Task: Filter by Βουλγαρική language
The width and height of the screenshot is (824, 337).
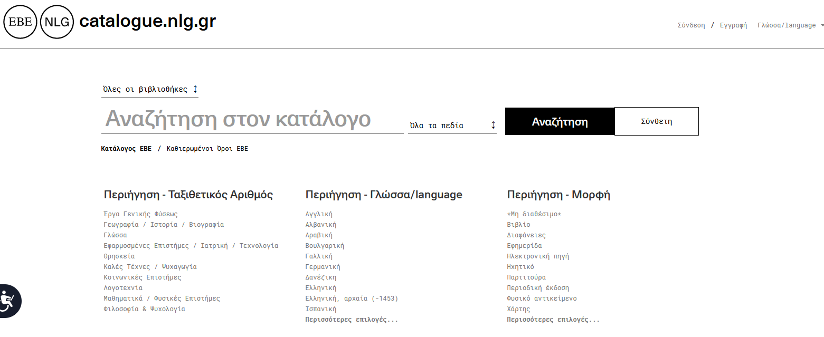Action: pyautogui.click(x=325, y=246)
